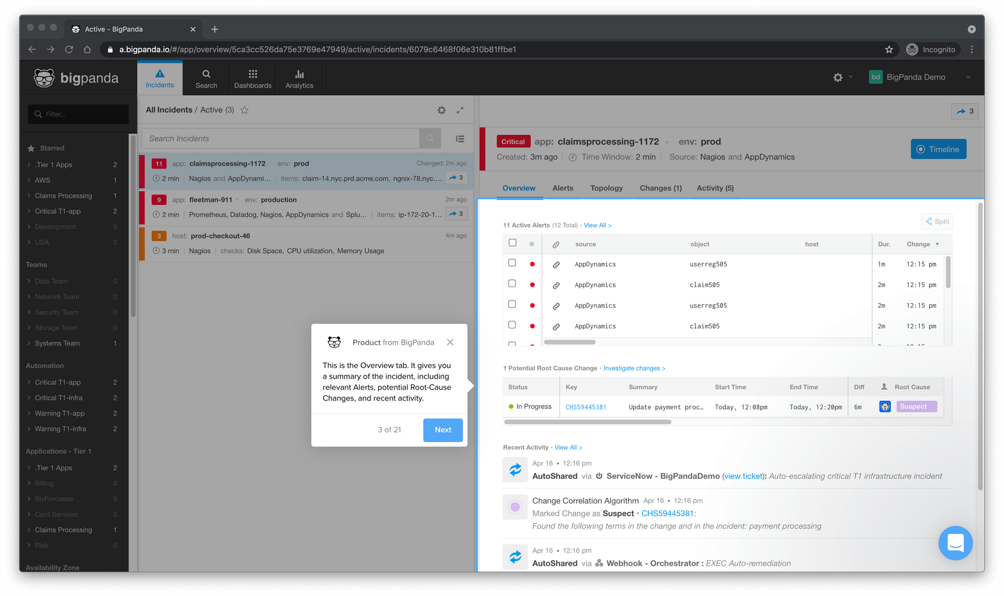Screen dimensions: 1004x596
Task: Reload the browser page
Action: (69, 50)
